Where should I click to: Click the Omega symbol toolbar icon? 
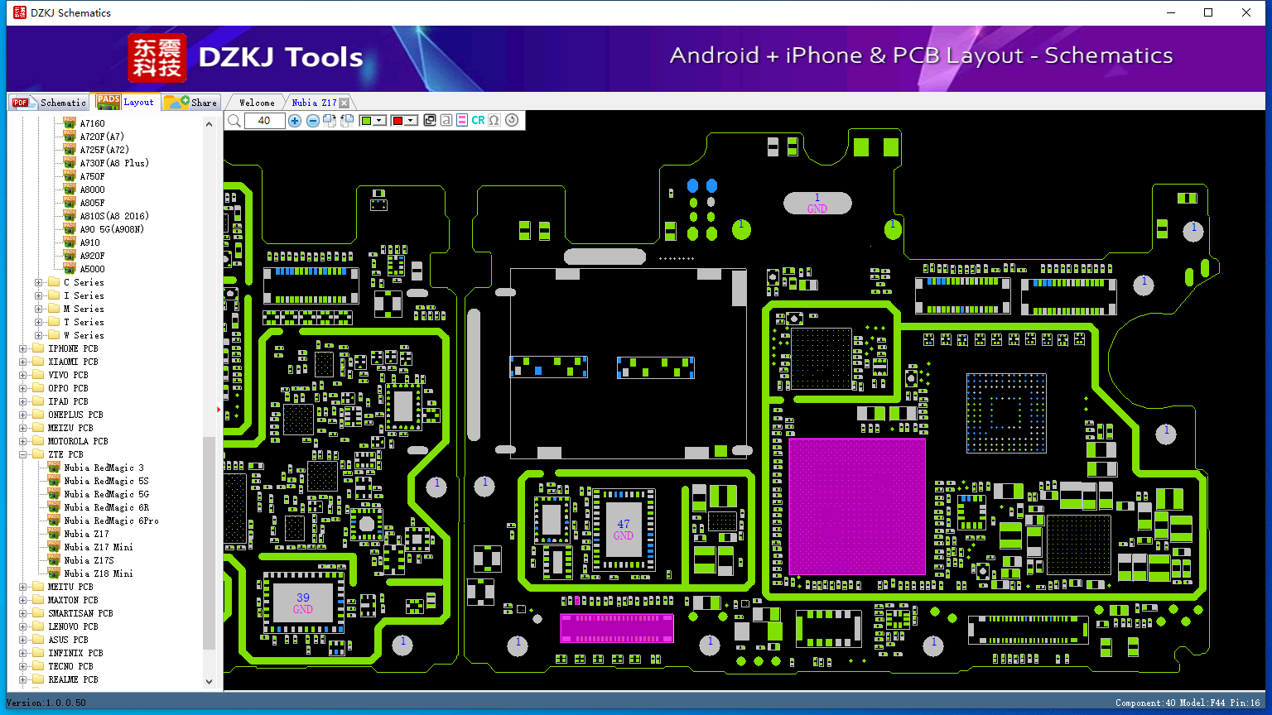click(494, 121)
